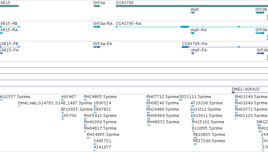
Task: Select the SD23111.5prime EST arrow
Action: tap(181, 100)
